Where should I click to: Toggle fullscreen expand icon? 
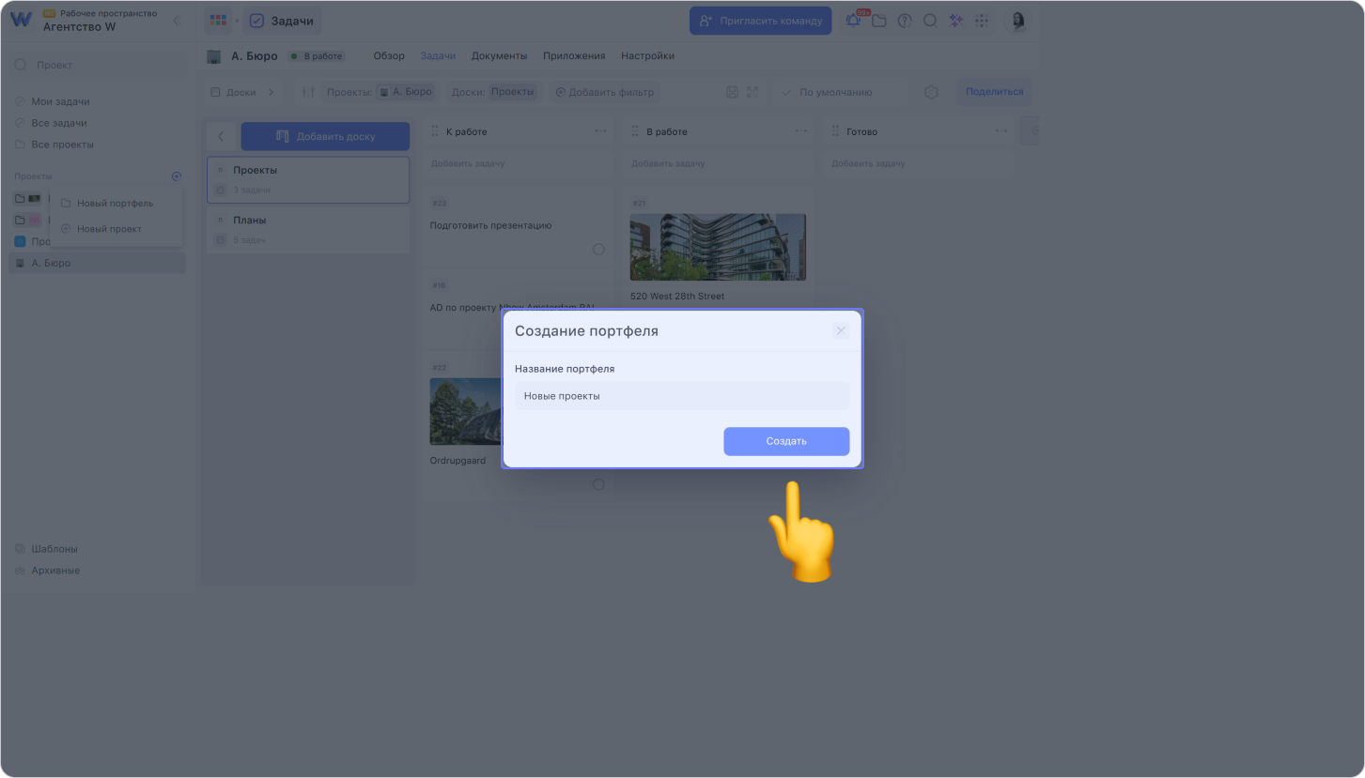[752, 92]
